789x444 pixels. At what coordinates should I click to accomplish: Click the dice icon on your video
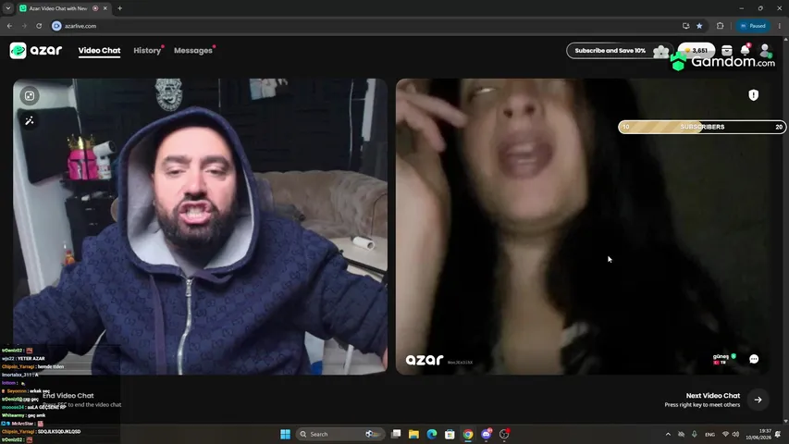(30, 95)
